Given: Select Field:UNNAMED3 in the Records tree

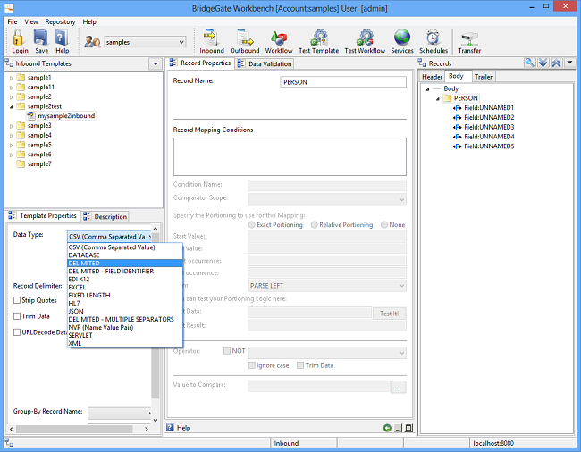Looking at the screenshot, I should point(484,127).
